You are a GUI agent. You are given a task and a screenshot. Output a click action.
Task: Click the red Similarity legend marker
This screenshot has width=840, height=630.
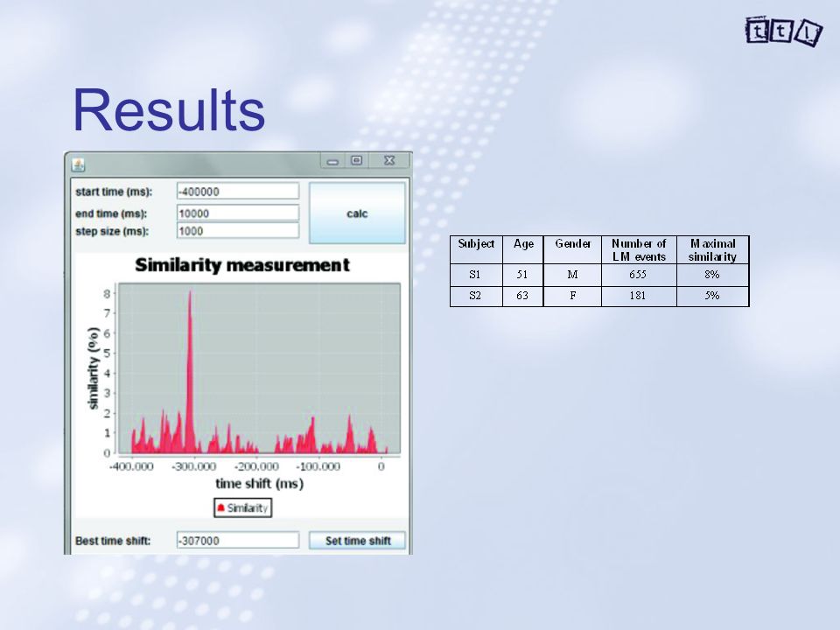pyautogui.click(x=220, y=507)
